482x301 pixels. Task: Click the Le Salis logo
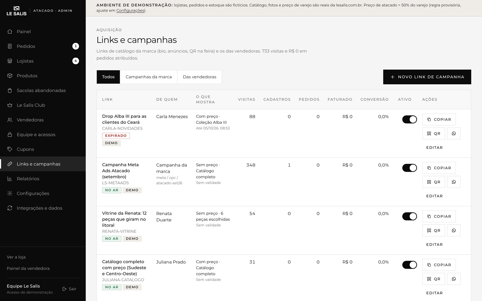pos(17,11)
